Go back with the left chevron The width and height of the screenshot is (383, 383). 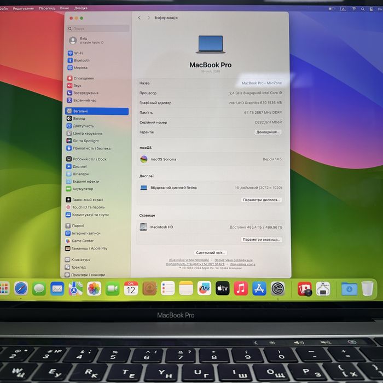140,18
